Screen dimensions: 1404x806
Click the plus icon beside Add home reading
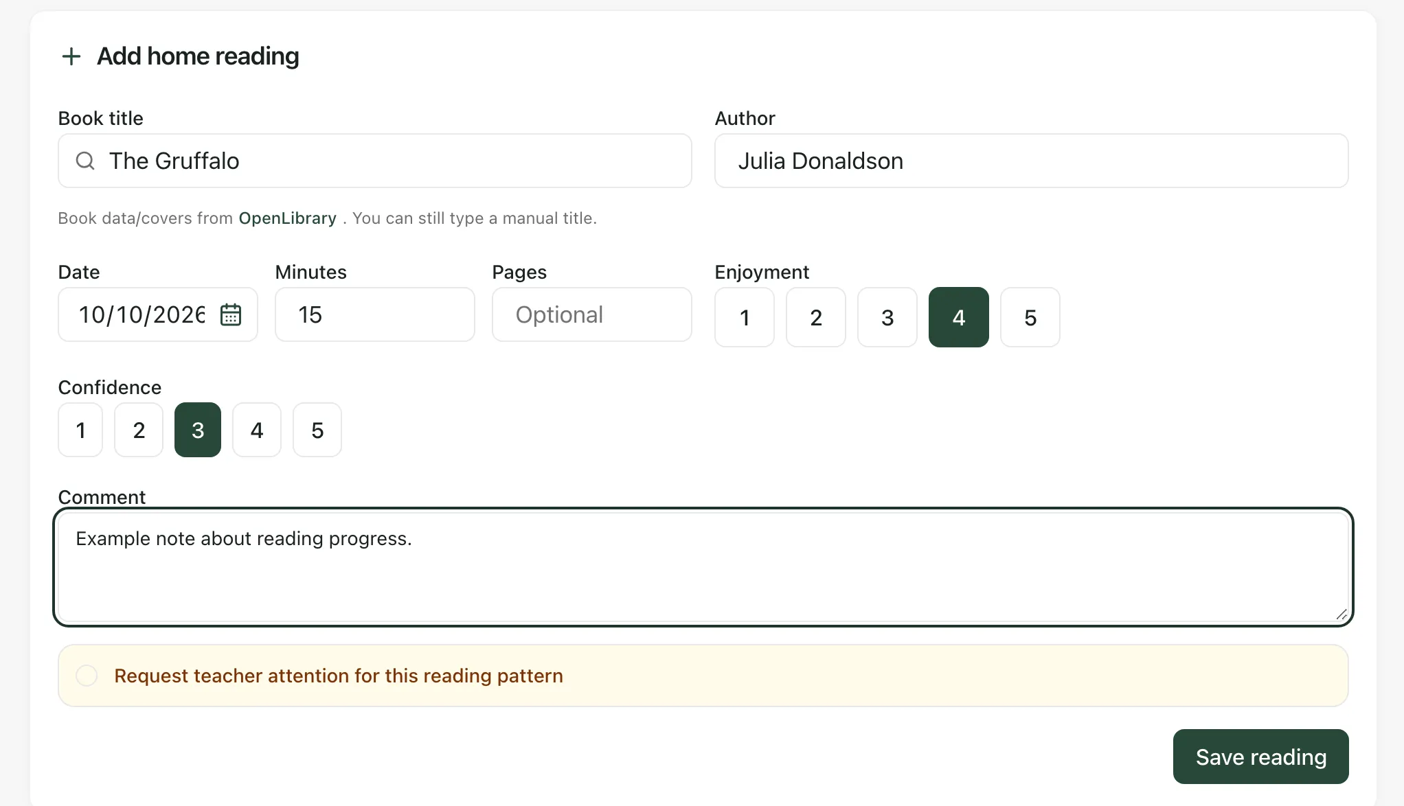71,56
